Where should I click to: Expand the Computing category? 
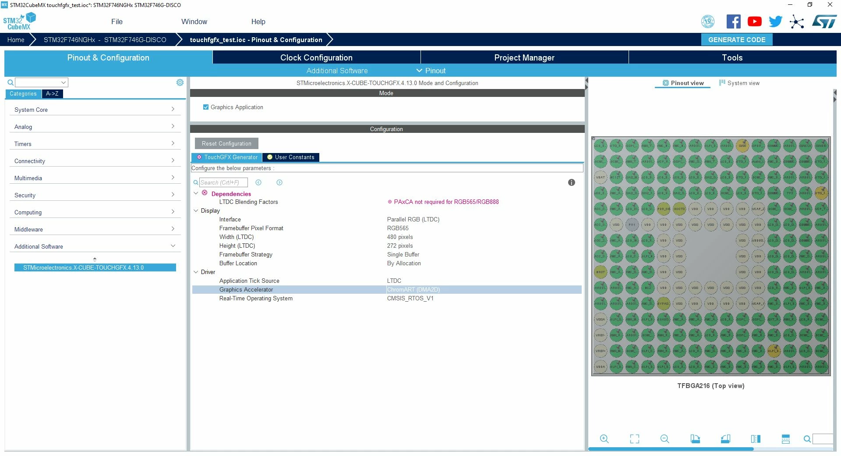coord(95,212)
